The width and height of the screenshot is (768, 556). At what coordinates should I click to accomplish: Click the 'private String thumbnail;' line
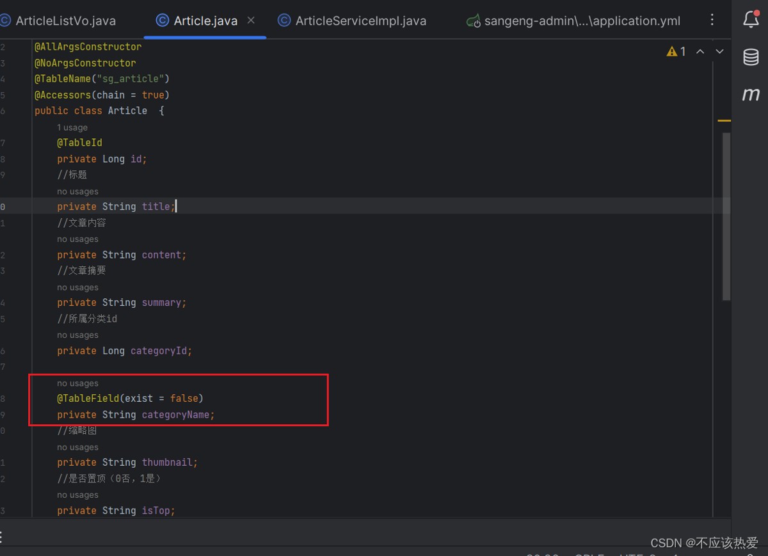[x=127, y=463]
